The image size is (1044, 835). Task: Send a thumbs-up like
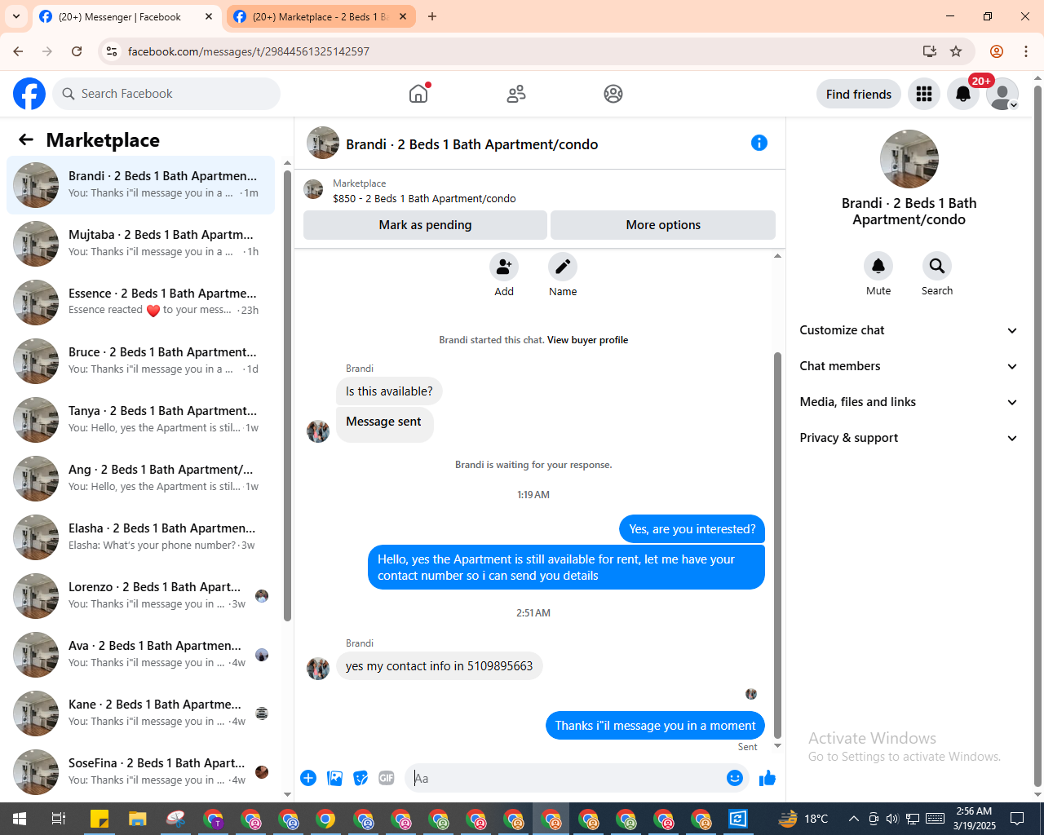coord(768,778)
